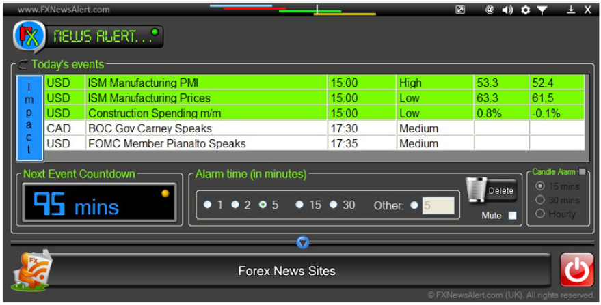Click the 52.4 value cell
This screenshot has height=305, width=601.
coord(557,83)
